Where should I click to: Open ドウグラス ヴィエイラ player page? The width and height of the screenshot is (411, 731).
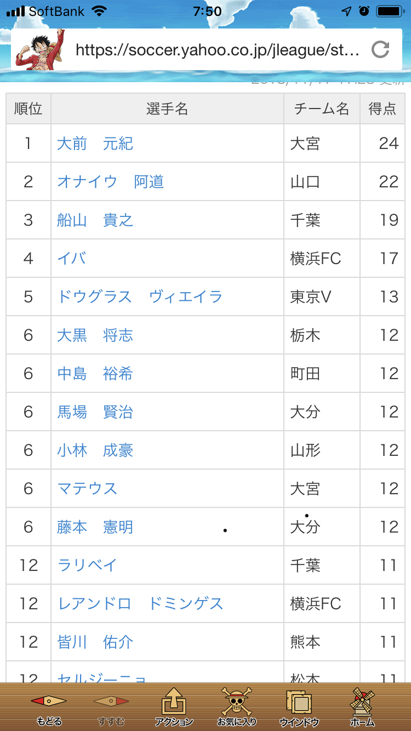point(140,297)
